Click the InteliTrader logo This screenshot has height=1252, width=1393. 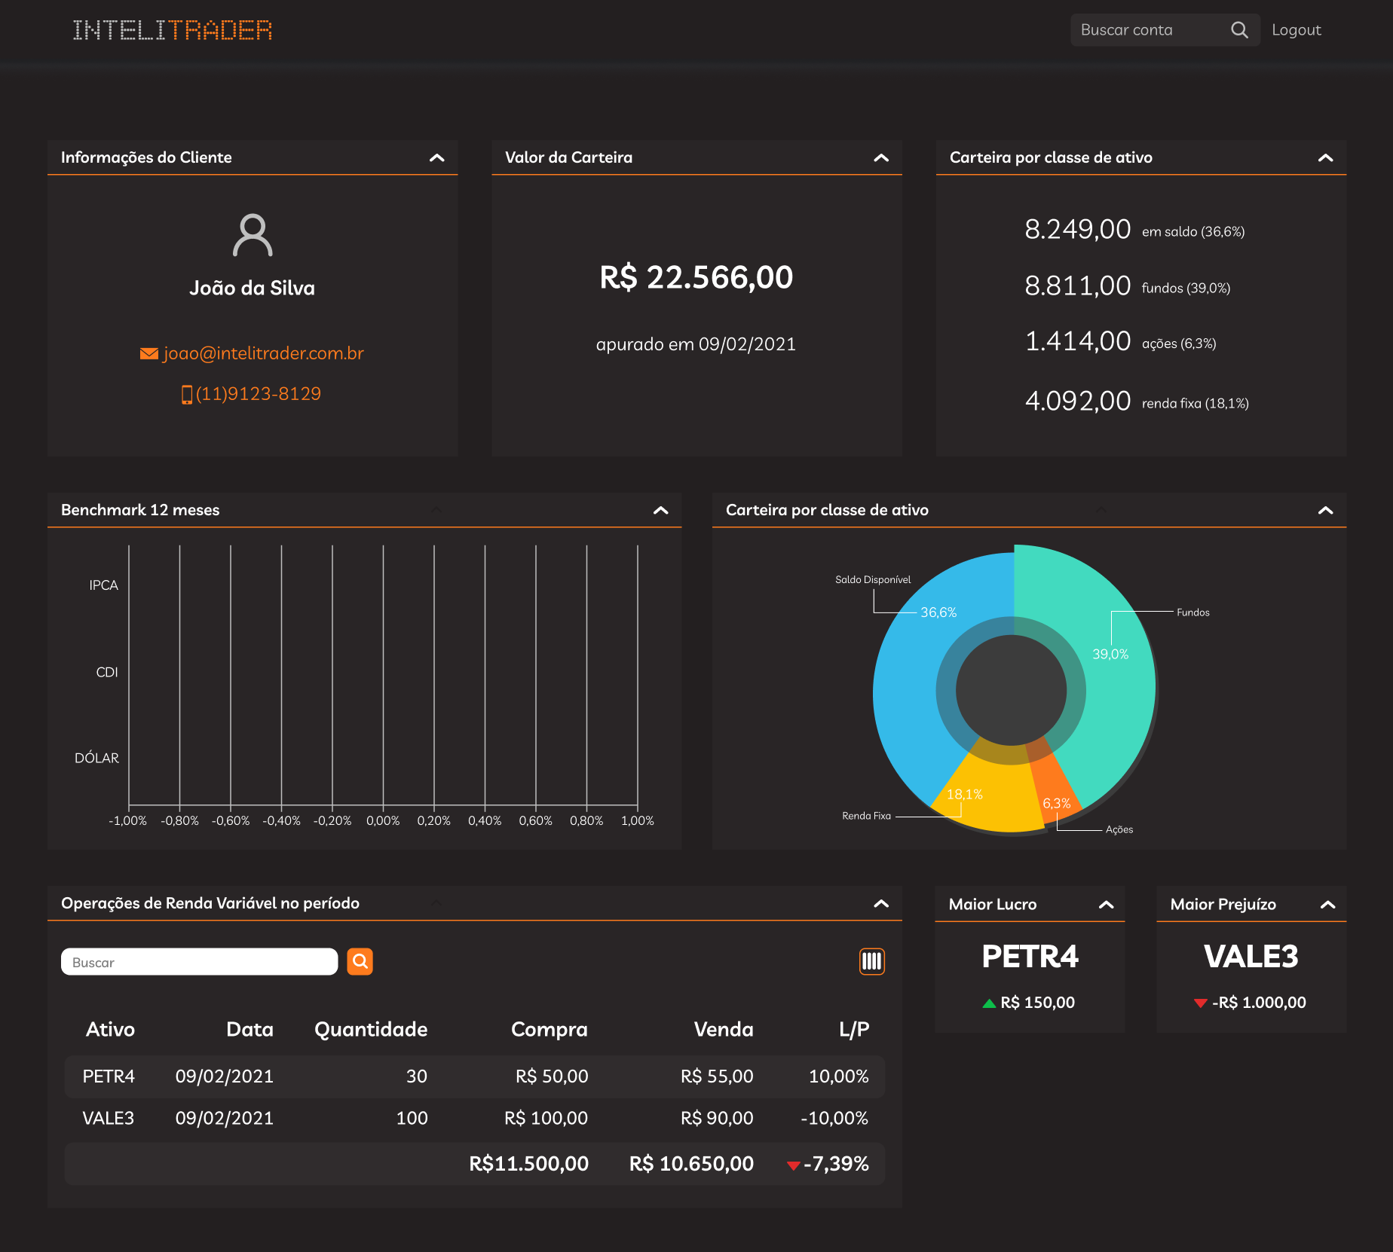click(173, 30)
